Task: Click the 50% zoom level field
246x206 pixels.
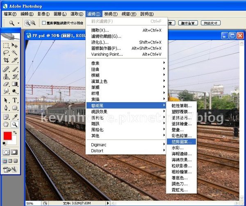Action: point(33,203)
